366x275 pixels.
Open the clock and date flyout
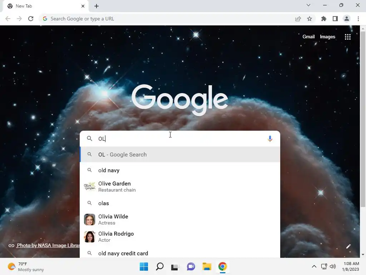(351, 266)
